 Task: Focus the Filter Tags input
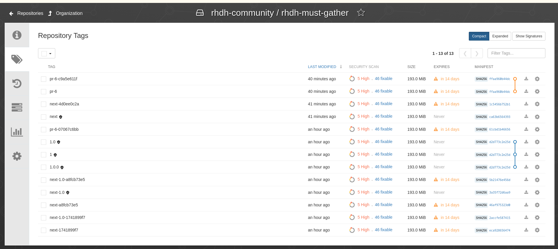tap(516, 53)
